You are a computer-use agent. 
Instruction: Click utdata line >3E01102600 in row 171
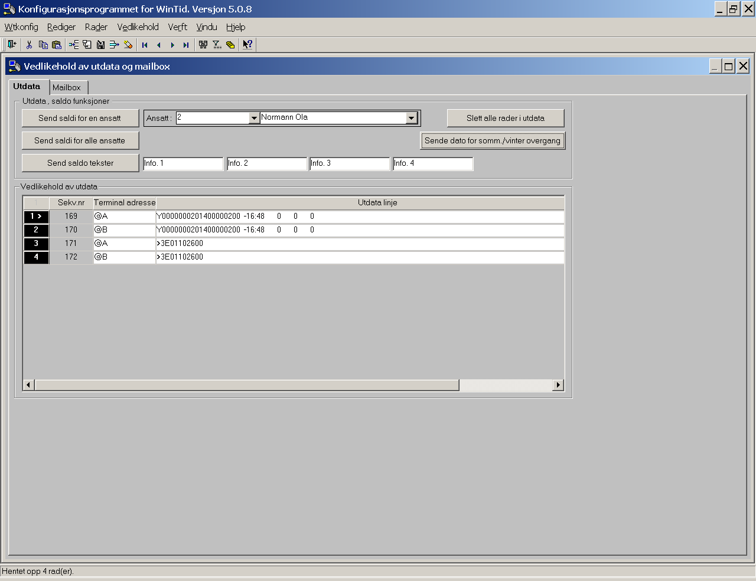[360, 244]
